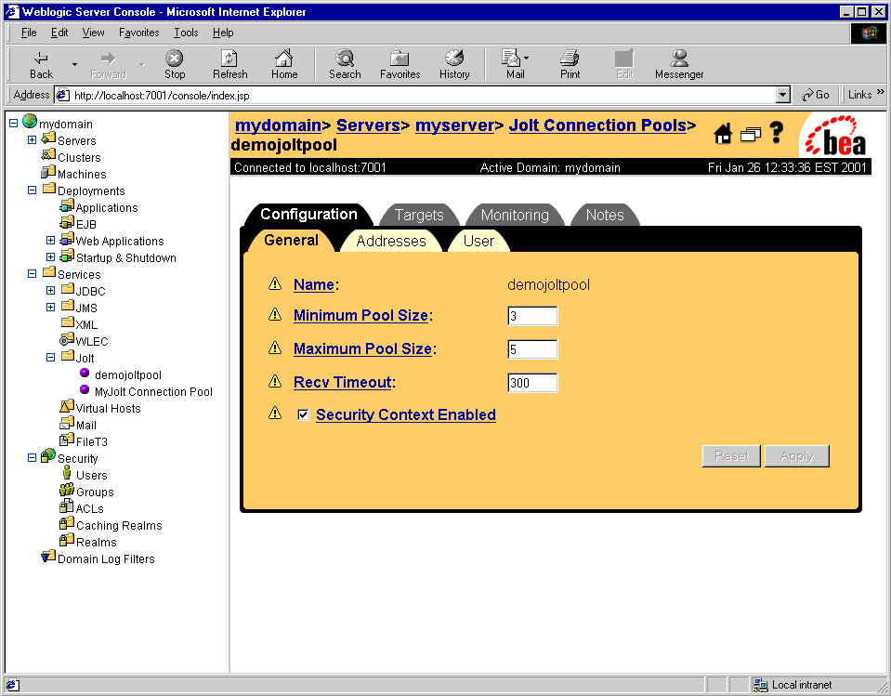Click the Messenger icon in the toolbar
Viewport: 891px width, 696px height.
pyautogui.click(x=678, y=63)
